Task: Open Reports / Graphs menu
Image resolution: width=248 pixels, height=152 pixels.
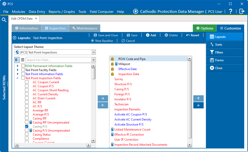Action: 62,12
